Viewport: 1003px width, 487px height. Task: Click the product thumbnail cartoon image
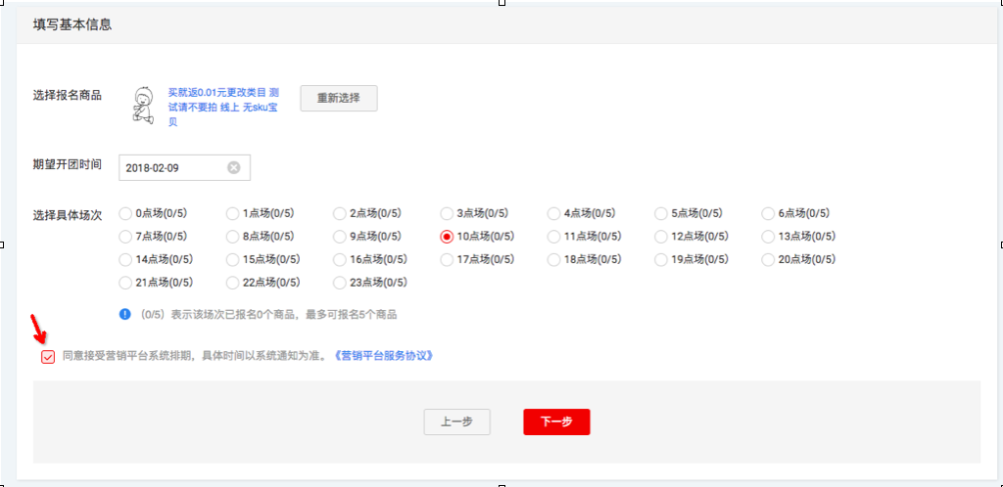pos(144,106)
